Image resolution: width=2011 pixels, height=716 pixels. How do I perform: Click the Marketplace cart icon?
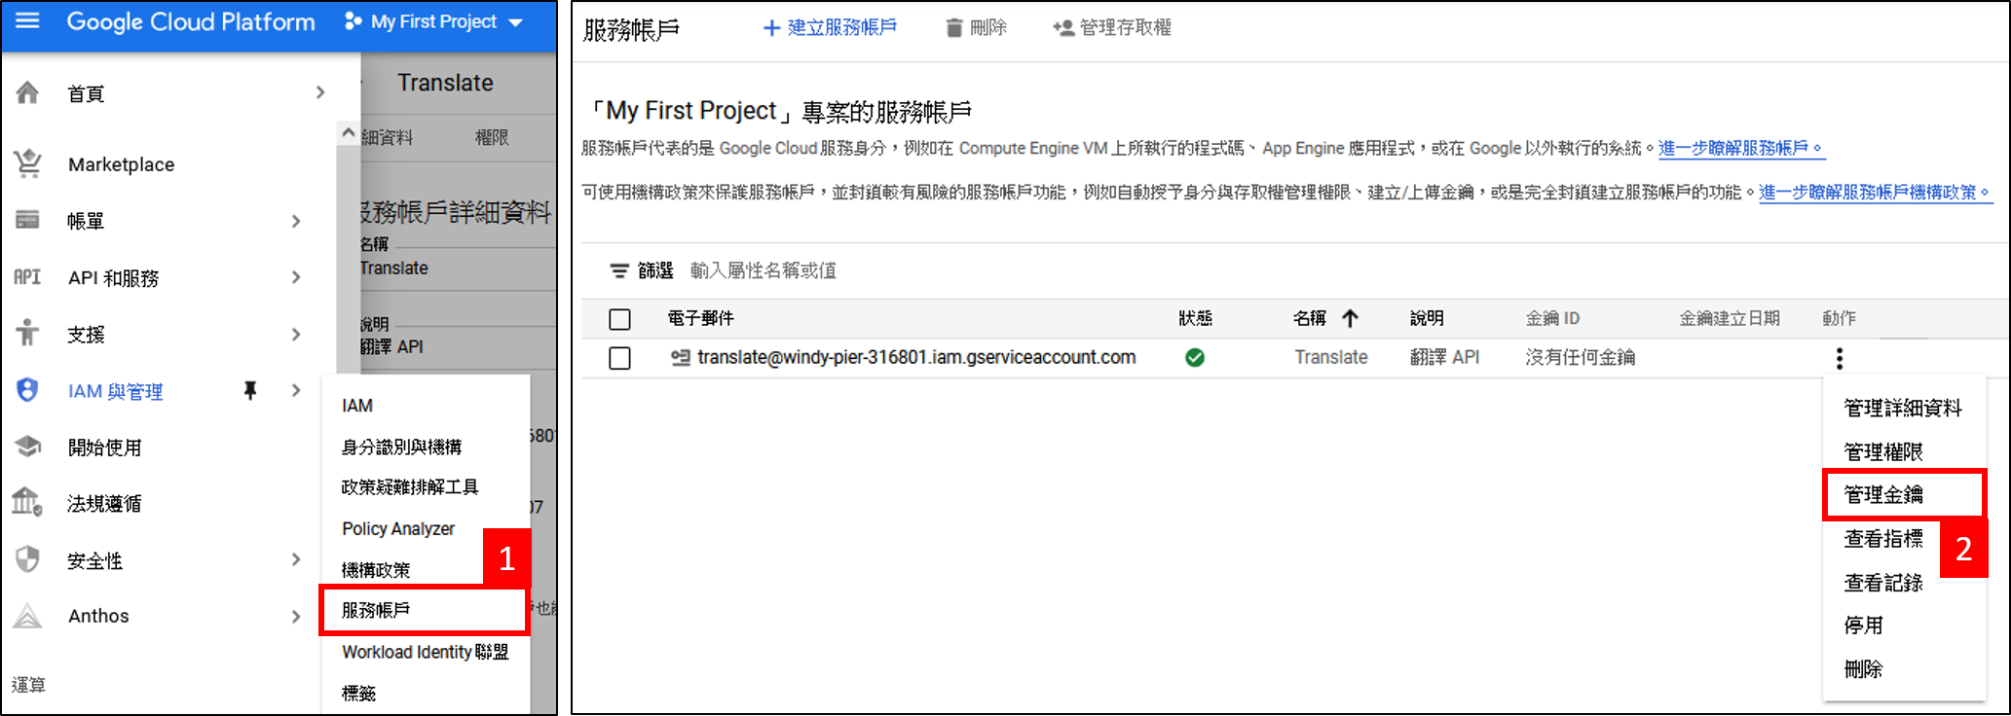(27, 163)
